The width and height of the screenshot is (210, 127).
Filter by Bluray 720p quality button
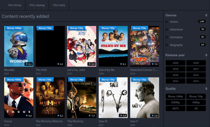tap(196, 96)
